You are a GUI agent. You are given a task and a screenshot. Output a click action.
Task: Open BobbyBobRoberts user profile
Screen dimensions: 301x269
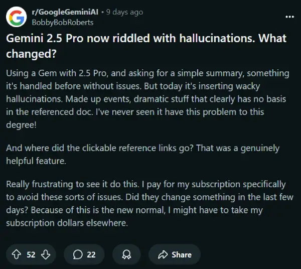pos(62,22)
